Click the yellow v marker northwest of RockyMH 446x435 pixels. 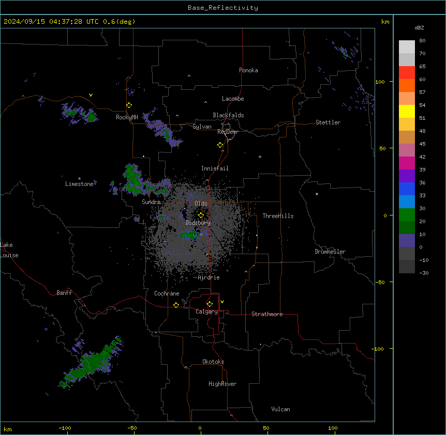click(x=91, y=95)
